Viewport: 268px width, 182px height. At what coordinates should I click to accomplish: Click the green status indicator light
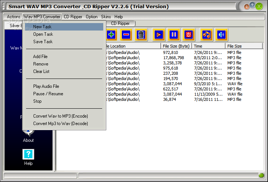(x=261, y=175)
